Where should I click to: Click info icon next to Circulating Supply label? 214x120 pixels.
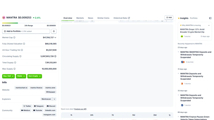20,56
